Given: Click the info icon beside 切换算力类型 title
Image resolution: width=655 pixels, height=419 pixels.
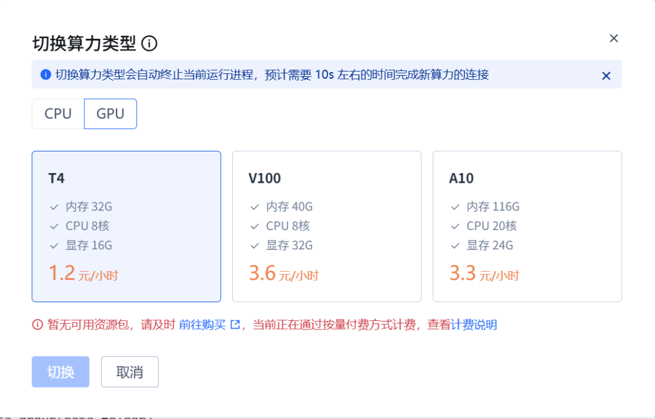Looking at the screenshot, I should click(149, 44).
